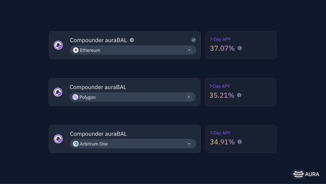Screen dimensions: 326x184
Task: Click the auraBAL token icon in the Arbitrum card
Action: (58, 138)
